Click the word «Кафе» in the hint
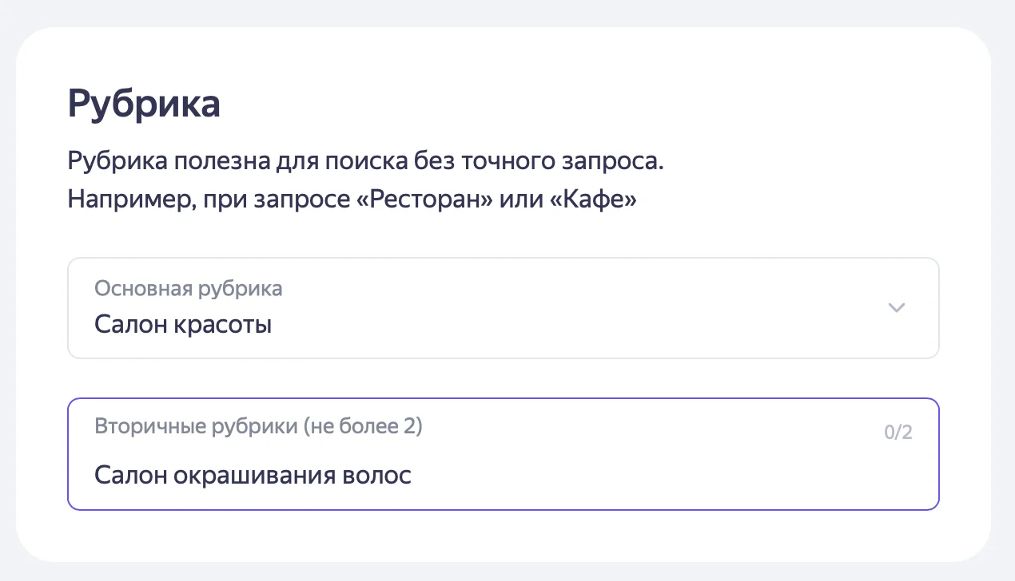Image resolution: width=1015 pixels, height=581 pixels. click(592, 200)
